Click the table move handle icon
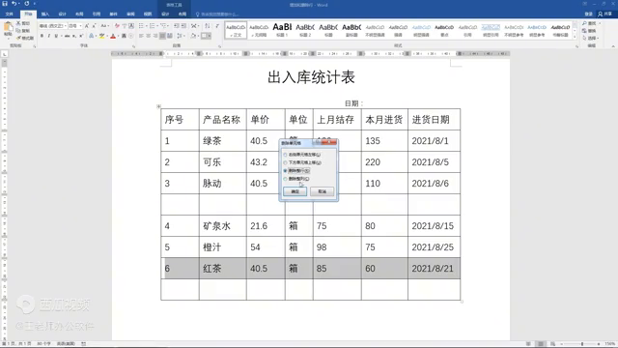 [158, 106]
